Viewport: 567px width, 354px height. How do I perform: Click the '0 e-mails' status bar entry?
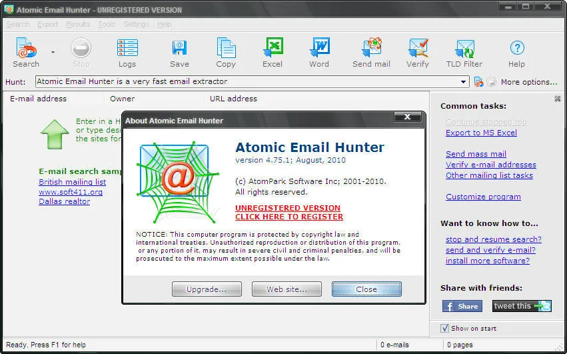(395, 345)
